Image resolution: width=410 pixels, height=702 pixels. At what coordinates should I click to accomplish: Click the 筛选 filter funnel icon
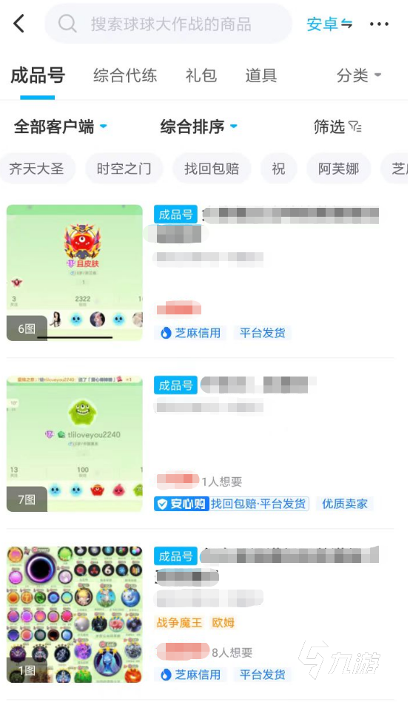(x=355, y=127)
